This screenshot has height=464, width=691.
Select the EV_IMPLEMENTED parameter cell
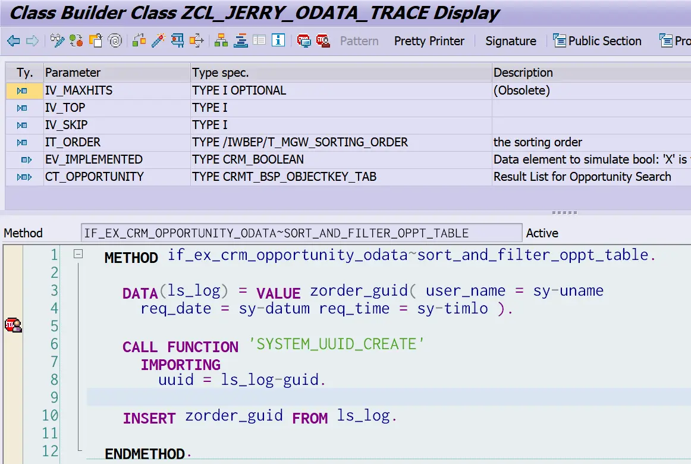(117, 159)
